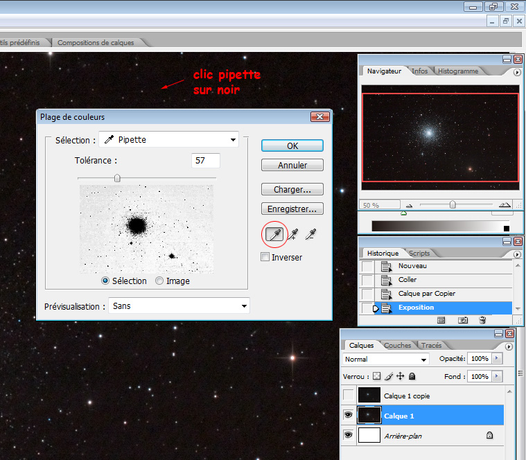Lock image pixels brush icon
Image resolution: width=526 pixels, height=460 pixels.
pos(389,376)
